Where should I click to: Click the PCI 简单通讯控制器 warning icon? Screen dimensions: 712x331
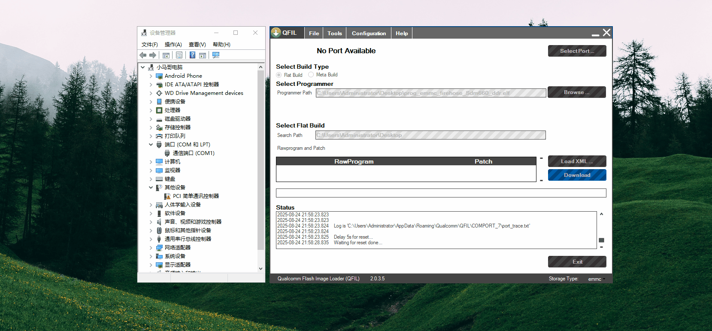[x=167, y=196]
